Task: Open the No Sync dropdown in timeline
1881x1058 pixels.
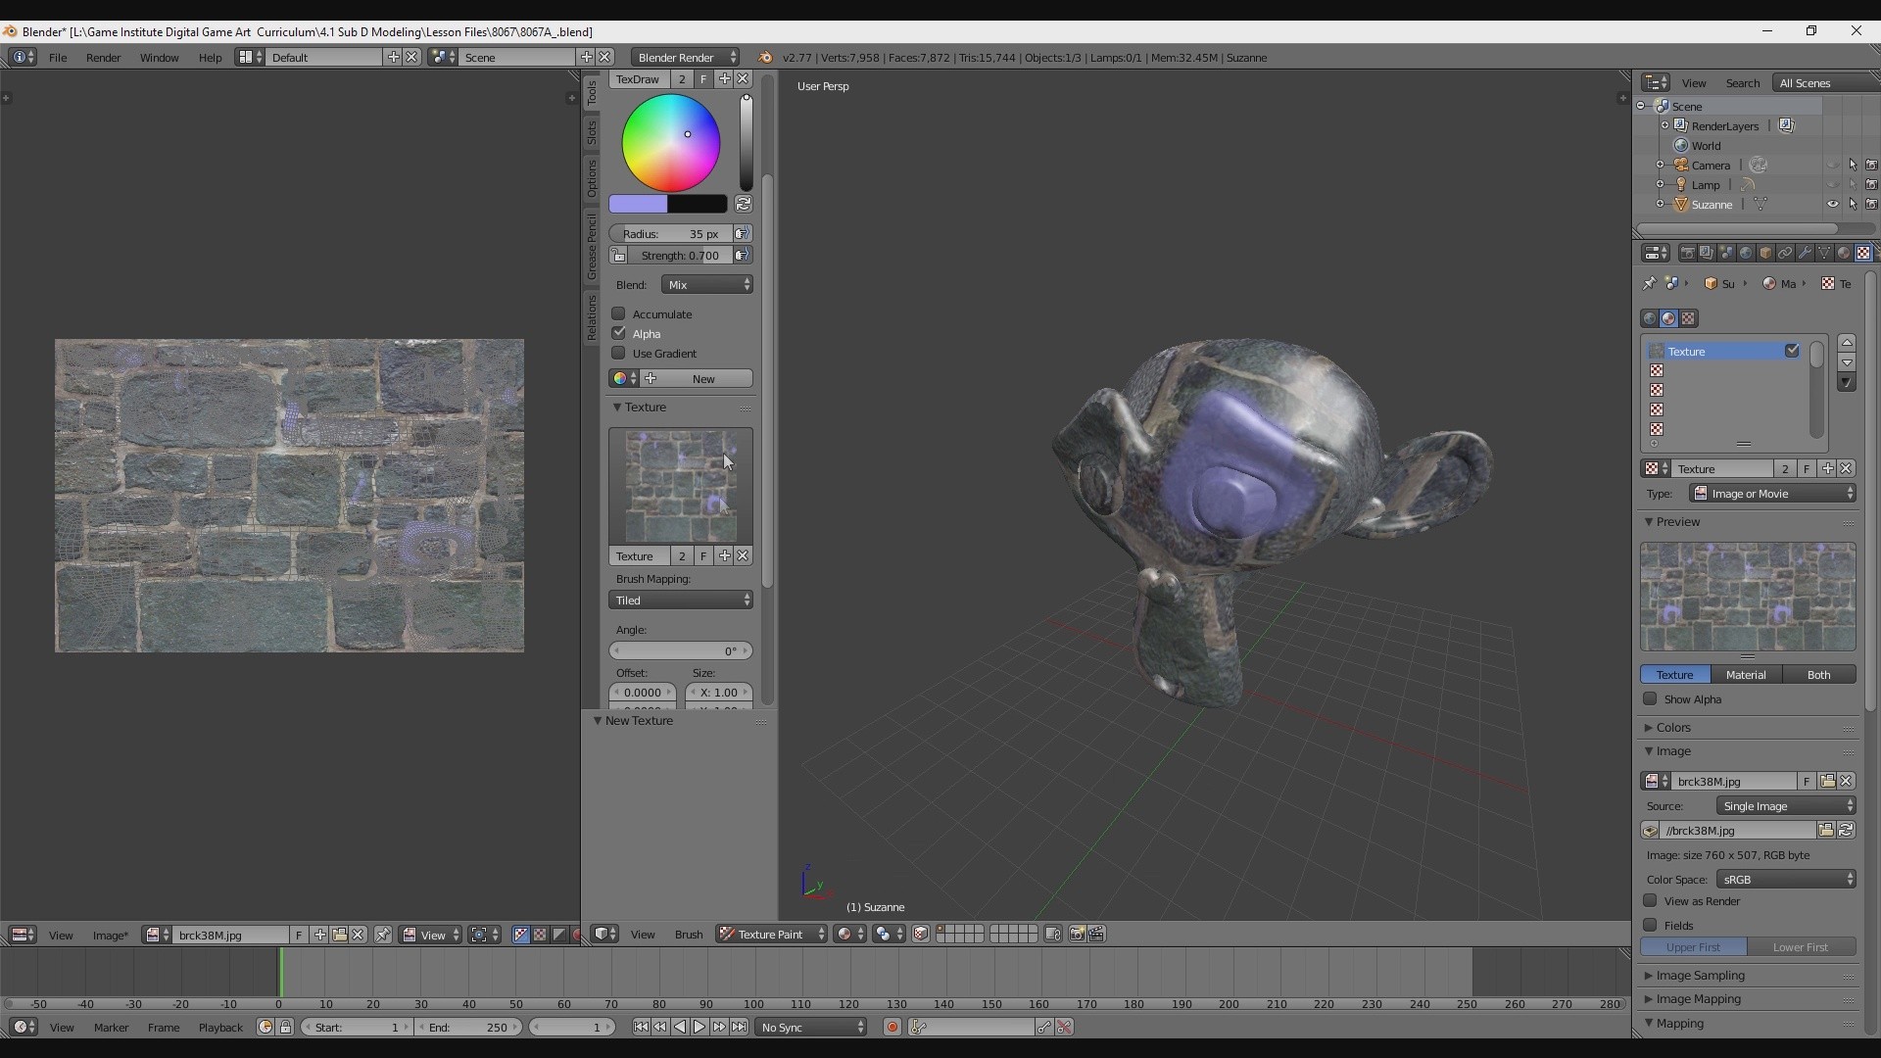Action: tap(812, 1028)
